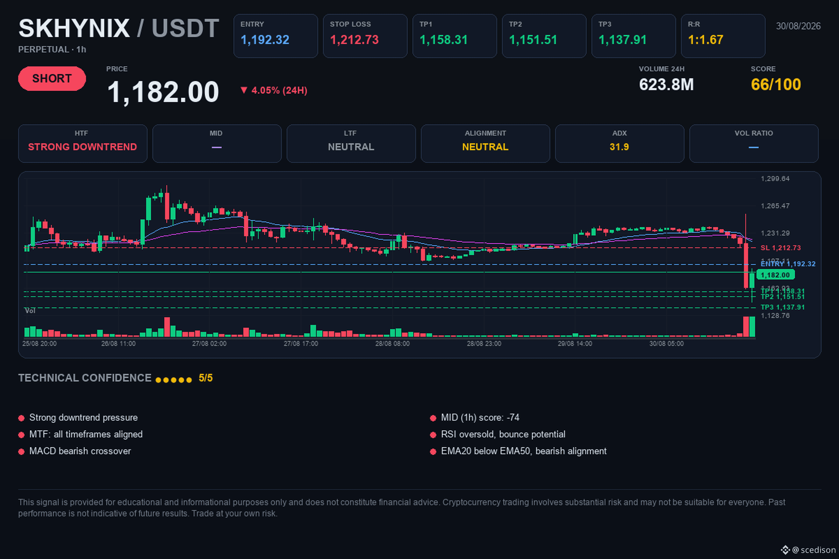Click the 1,128.76 price axis label

pos(775,316)
